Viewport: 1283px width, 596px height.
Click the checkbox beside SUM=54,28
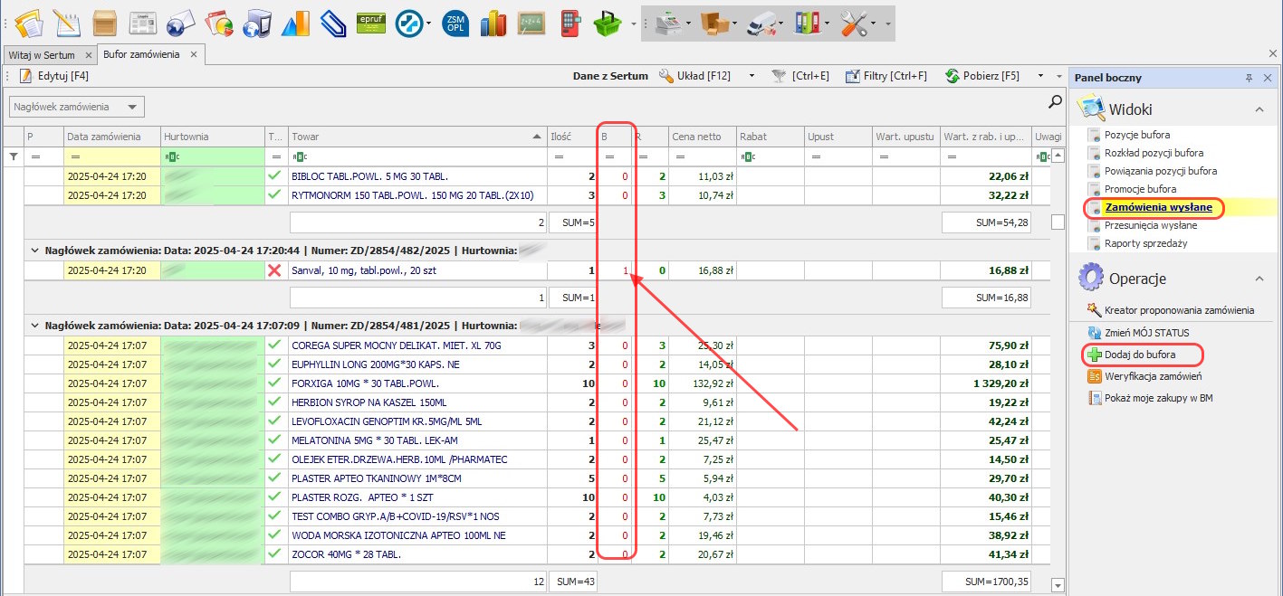(x=1058, y=222)
